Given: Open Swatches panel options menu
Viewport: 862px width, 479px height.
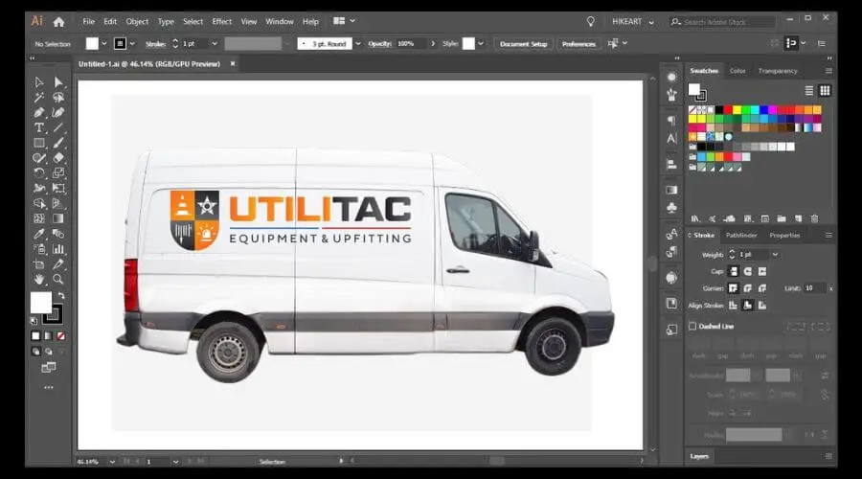Looking at the screenshot, I should click(828, 71).
